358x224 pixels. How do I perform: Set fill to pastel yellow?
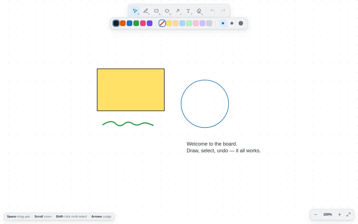coord(169,23)
